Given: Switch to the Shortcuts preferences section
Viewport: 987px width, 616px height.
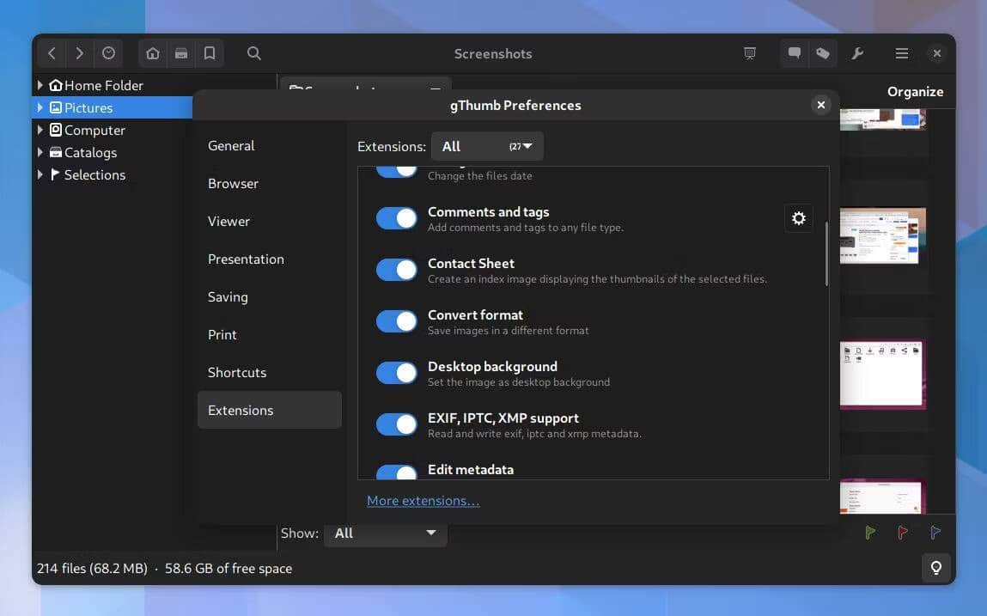Looking at the screenshot, I should click(237, 372).
